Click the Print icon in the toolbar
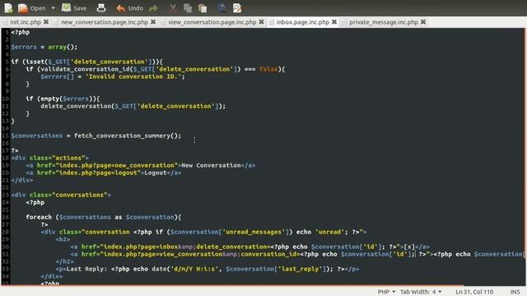The height and width of the screenshot is (296, 527). (101, 8)
